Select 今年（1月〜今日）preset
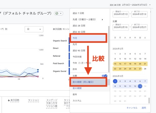Image resolution: width=156 pixels, height=113 pixels. (x=82, y=63)
